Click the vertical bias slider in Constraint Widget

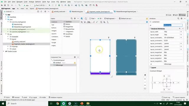(152, 83)
